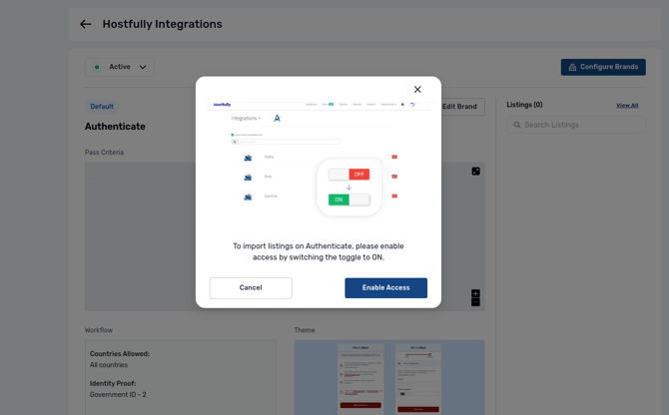Zoom out with the minus icon
Screen dimensions: 669x415
(475, 302)
